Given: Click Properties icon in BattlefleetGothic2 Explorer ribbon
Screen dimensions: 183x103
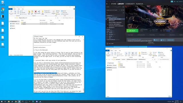Looking at the screenshot, I should tap(150, 54).
